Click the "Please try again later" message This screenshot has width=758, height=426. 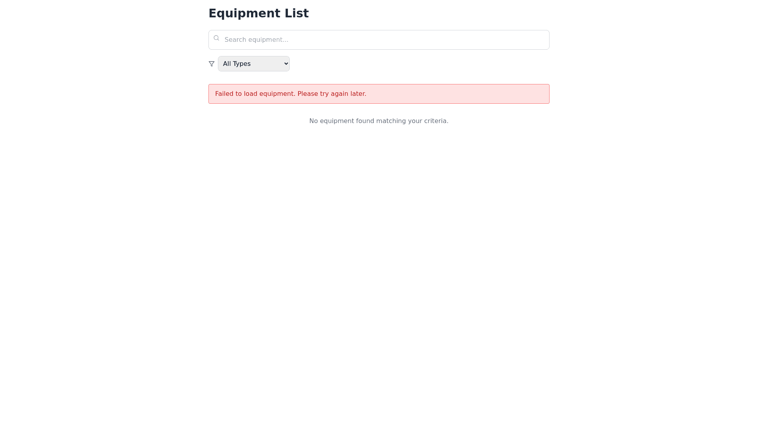click(332, 94)
